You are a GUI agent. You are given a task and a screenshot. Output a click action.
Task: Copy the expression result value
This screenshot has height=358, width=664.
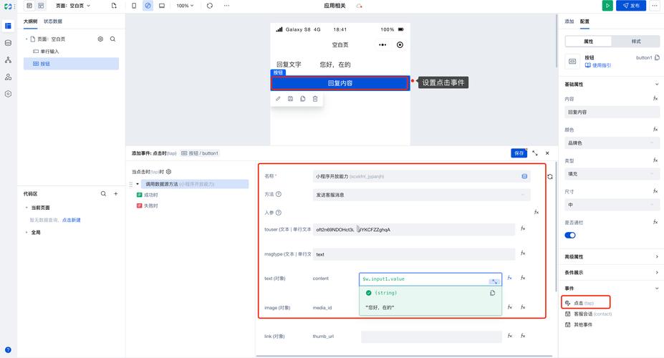tap(493, 293)
